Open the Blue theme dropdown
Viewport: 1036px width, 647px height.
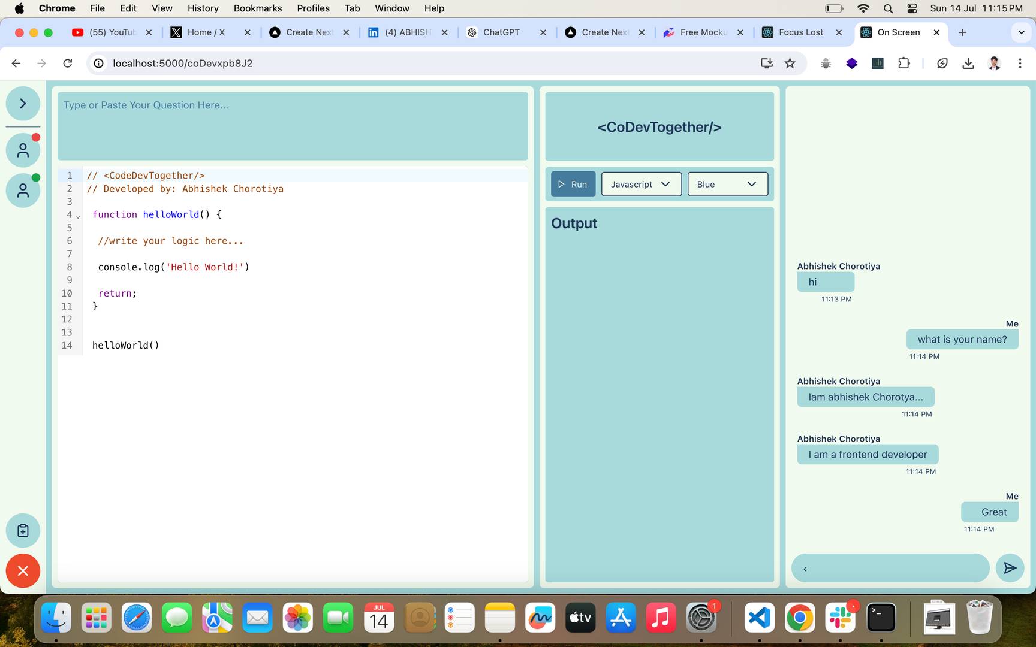pyautogui.click(x=727, y=184)
